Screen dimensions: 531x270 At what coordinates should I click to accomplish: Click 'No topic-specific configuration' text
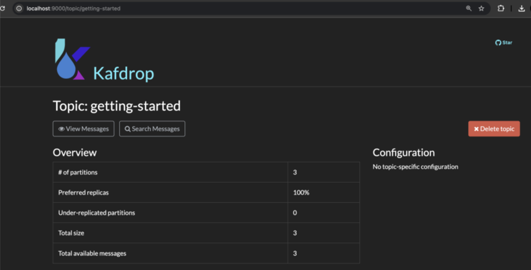[415, 167]
